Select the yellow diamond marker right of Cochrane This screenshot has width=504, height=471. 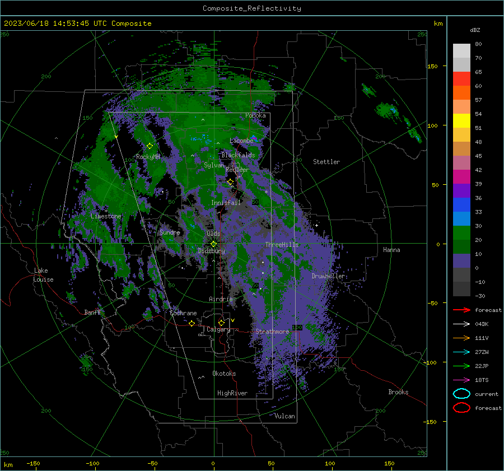(x=192, y=323)
